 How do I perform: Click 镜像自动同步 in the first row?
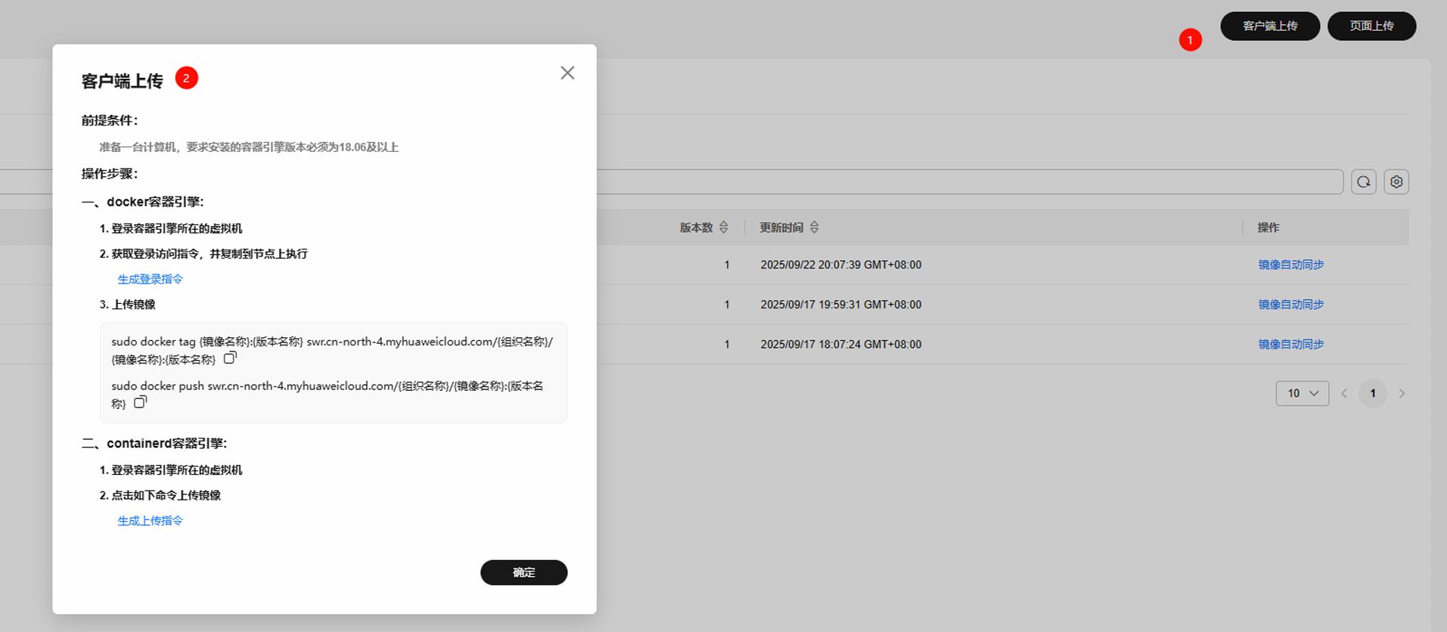(1290, 265)
